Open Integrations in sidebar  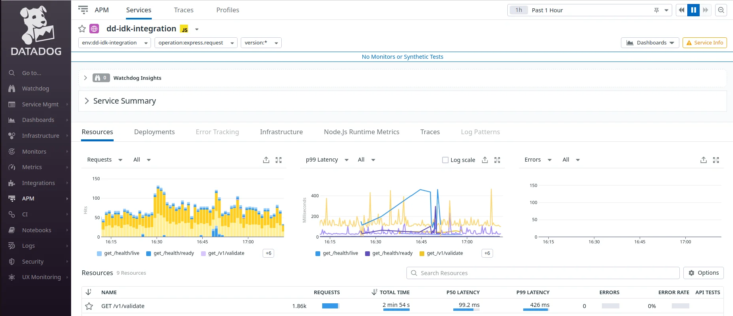(39, 183)
